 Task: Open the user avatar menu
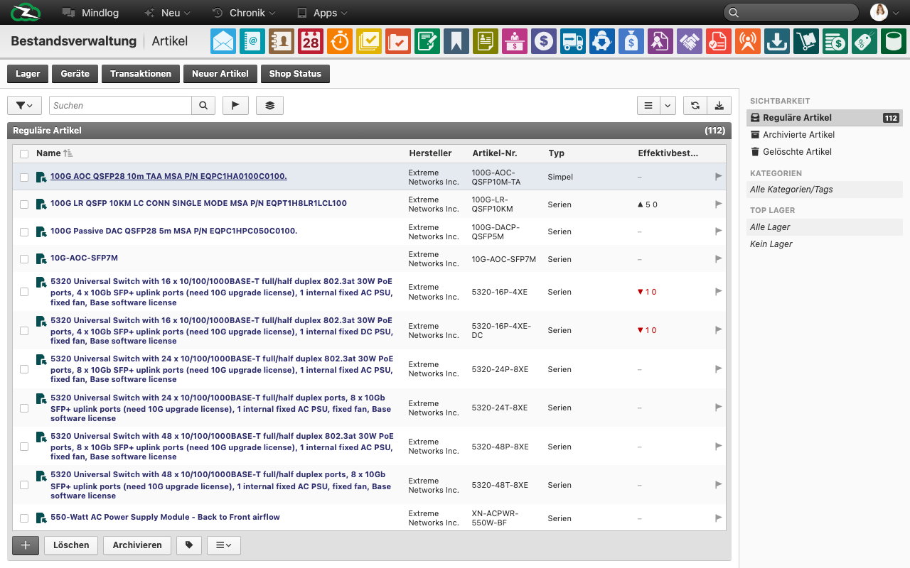click(884, 12)
